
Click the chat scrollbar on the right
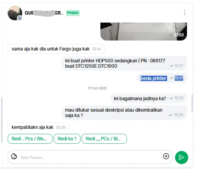tap(192, 103)
